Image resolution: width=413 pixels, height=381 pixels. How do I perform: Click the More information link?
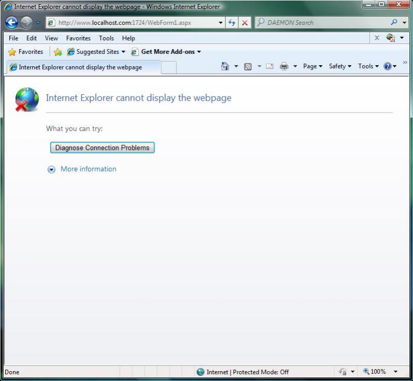[88, 169]
